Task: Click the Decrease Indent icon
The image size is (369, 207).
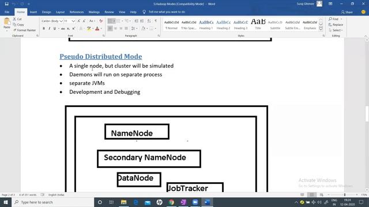Action: coord(136,21)
